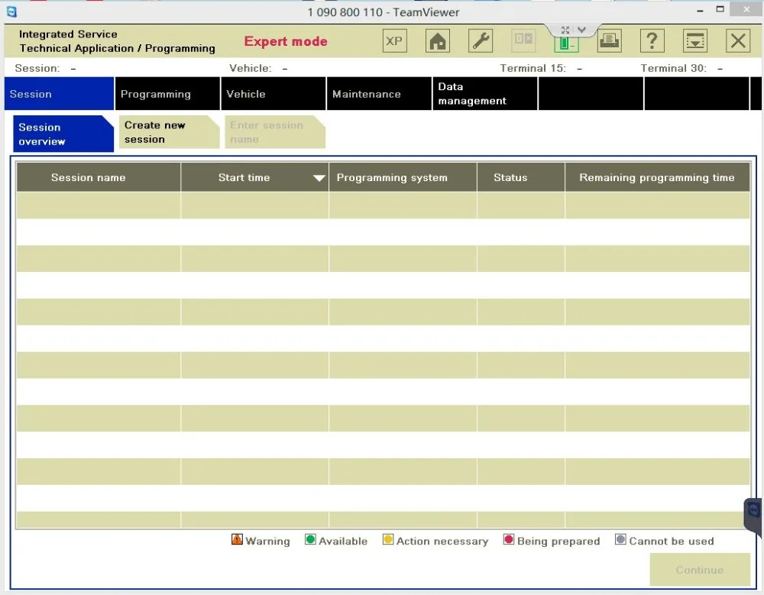This screenshot has width=764, height=595.
Task: Click TeamViewer fullscreen arrows icon
Action: tap(565, 30)
